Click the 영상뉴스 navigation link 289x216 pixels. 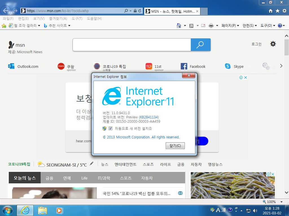[x=215, y=164]
